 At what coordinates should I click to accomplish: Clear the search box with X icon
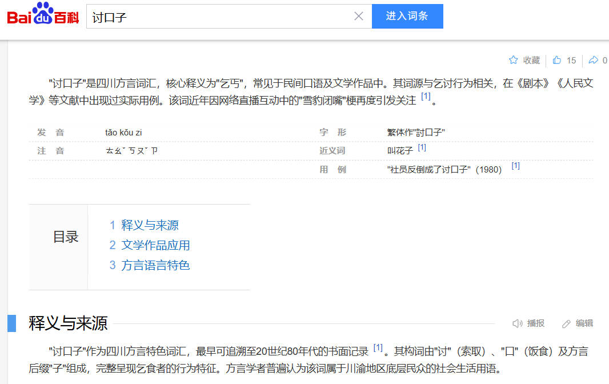359,17
